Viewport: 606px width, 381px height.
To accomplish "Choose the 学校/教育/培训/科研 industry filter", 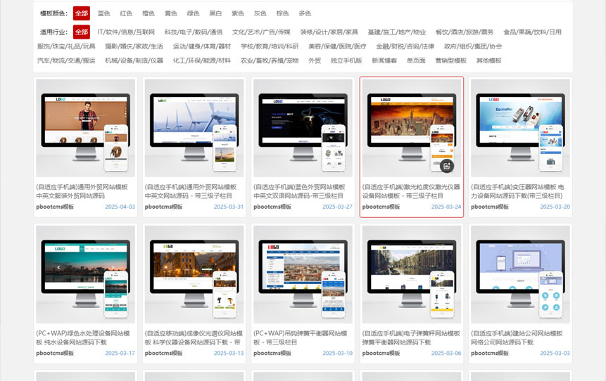I will 270,46.
